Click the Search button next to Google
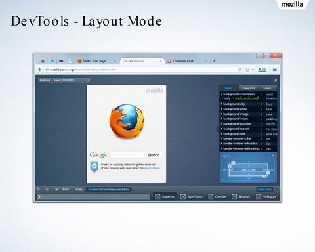 click(154, 155)
